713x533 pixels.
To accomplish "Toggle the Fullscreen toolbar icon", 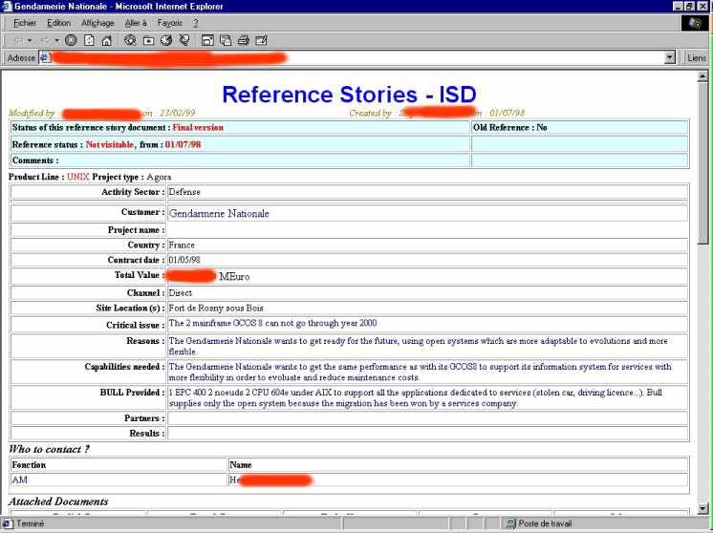I will 207,40.
